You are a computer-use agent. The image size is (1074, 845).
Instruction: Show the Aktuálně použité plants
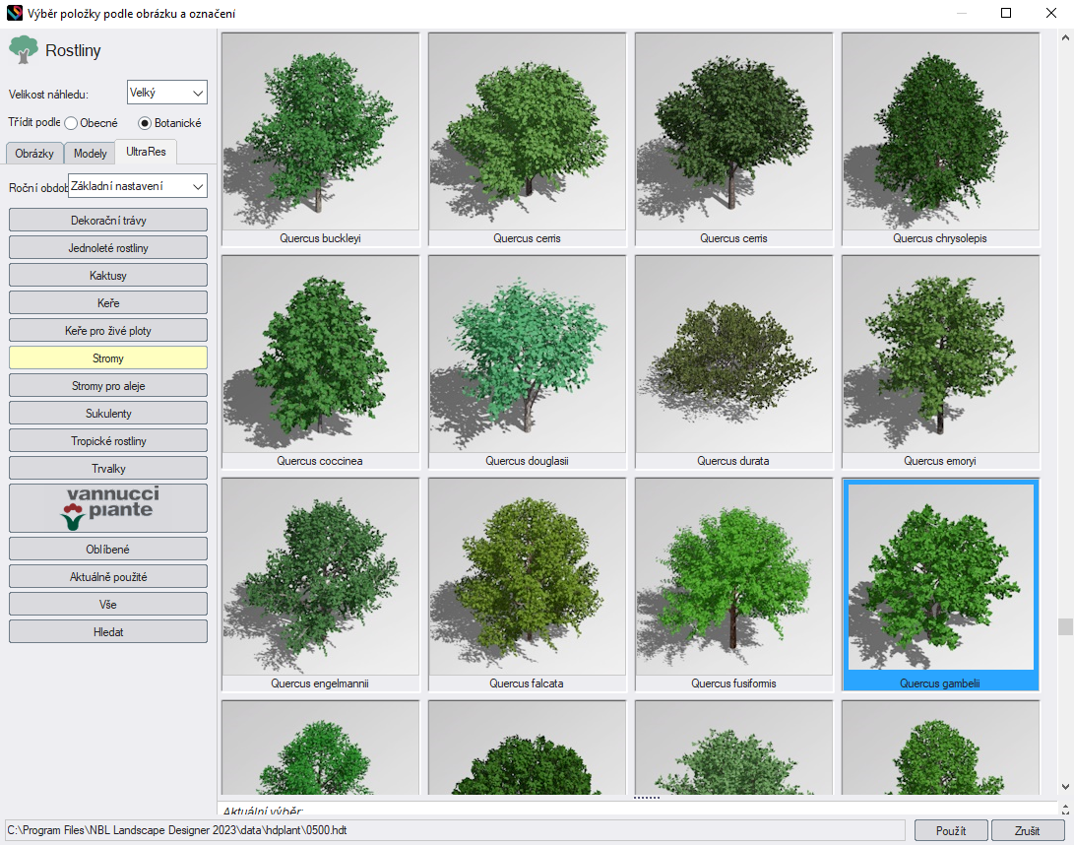pyautogui.click(x=108, y=576)
